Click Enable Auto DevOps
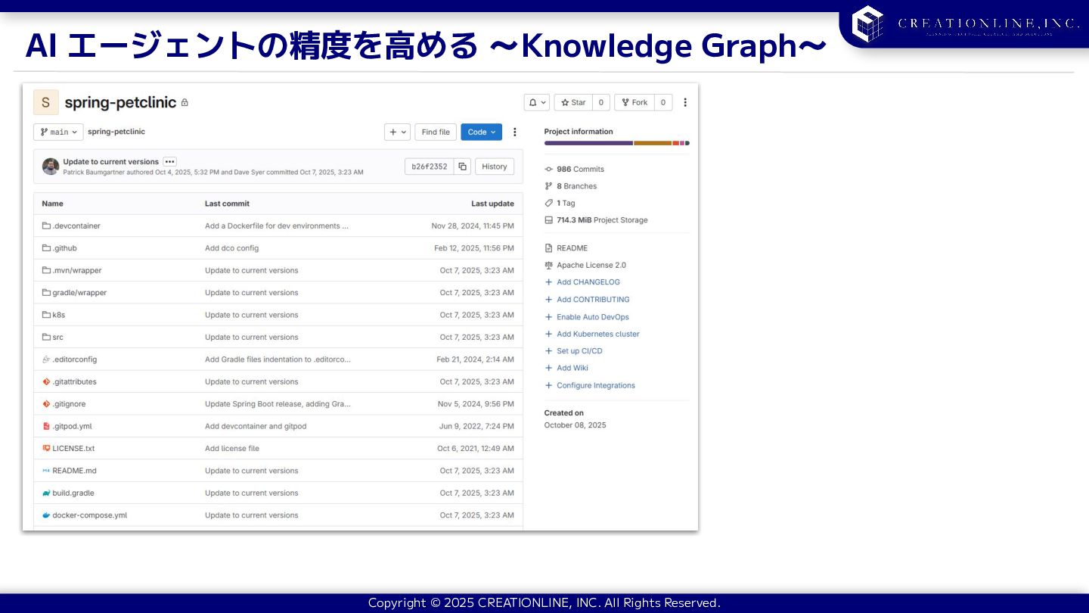 [x=593, y=317]
